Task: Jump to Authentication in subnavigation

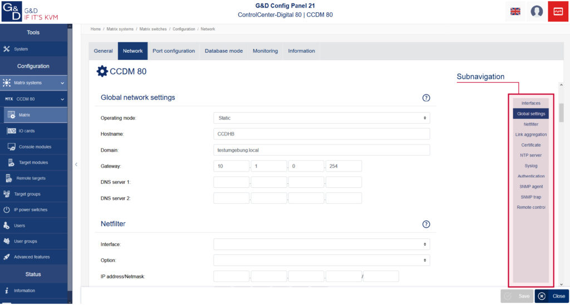Action: coord(530,176)
